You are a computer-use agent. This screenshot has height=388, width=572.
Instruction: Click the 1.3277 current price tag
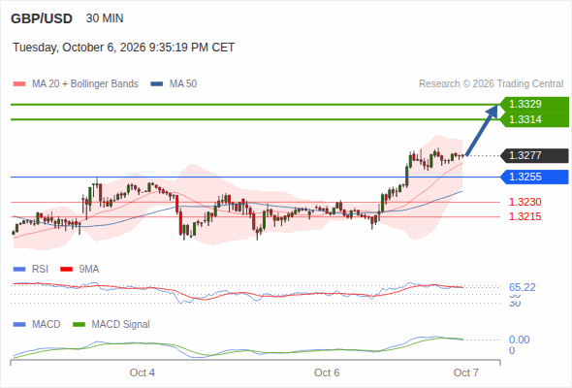click(x=534, y=155)
